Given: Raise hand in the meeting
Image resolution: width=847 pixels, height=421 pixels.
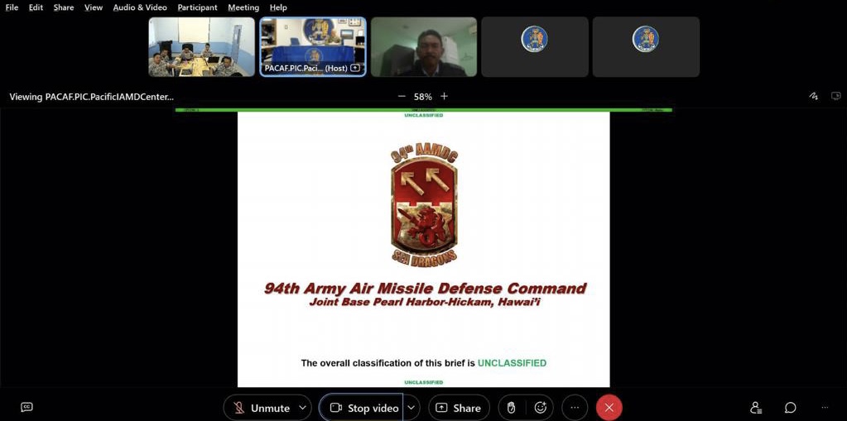Looking at the screenshot, I should point(511,408).
